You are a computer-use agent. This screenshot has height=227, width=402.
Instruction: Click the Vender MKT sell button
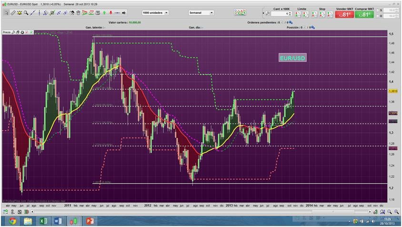(x=344, y=14)
